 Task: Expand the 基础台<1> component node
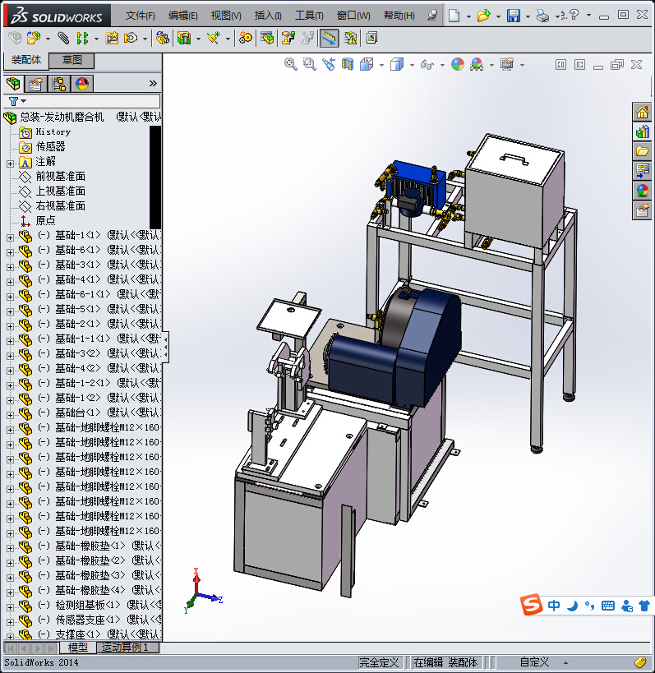[x=11, y=415]
